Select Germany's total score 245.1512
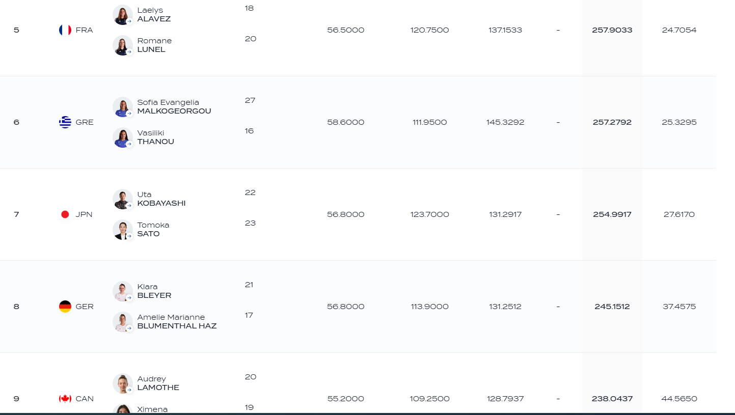The height and width of the screenshot is (415, 735). coord(612,307)
